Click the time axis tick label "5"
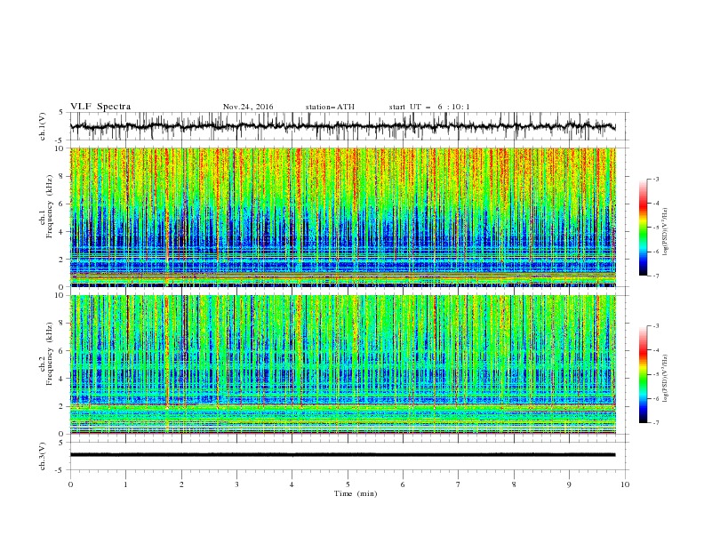 [348, 484]
